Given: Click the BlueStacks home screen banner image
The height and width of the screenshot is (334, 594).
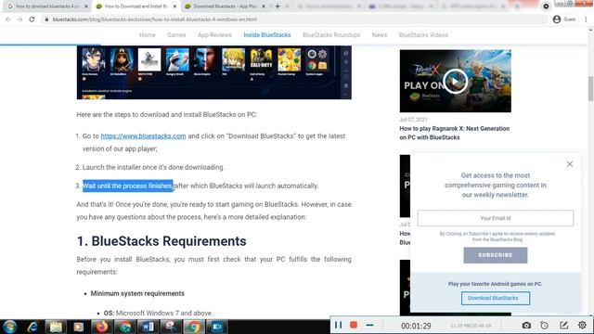Looking at the screenshot, I should point(214,72).
